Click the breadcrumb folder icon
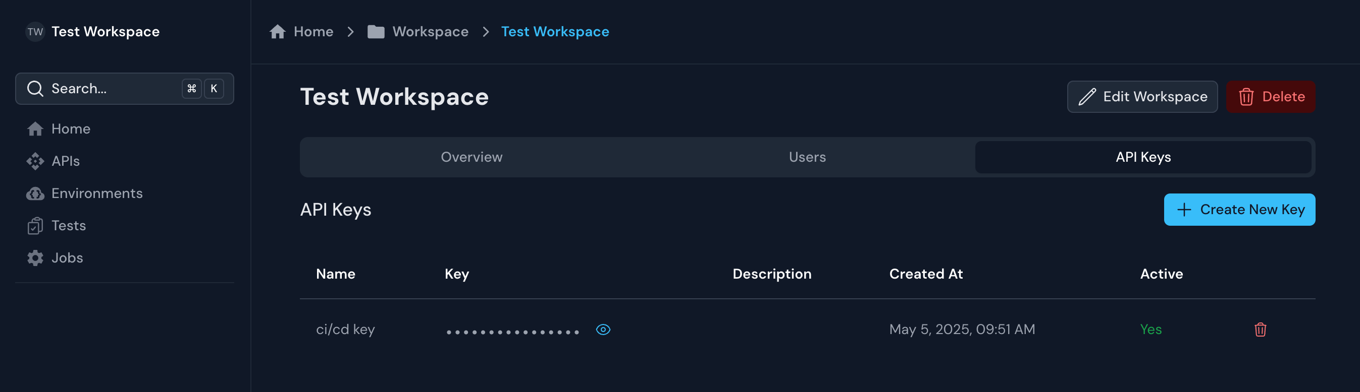Screen dimensions: 1360x392 (x=376, y=32)
